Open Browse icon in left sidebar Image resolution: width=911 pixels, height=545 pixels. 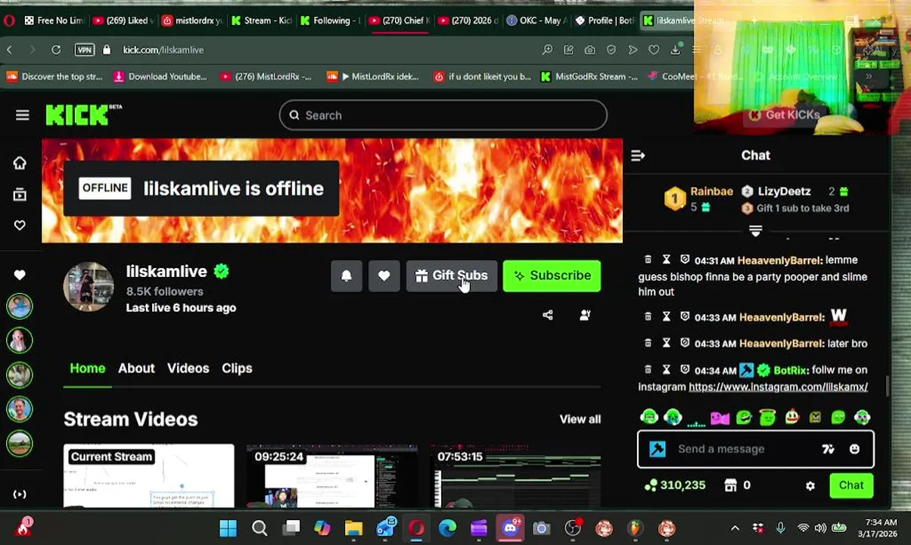pyautogui.click(x=20, y=195)
